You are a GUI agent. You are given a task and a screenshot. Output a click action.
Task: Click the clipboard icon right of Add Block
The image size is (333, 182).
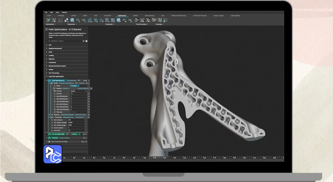86,41
